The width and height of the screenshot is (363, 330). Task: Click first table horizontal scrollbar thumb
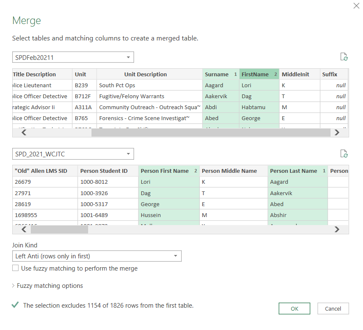pos(211,132)
